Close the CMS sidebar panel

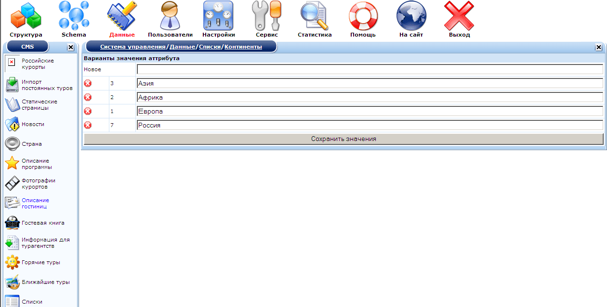click(70, 47)
